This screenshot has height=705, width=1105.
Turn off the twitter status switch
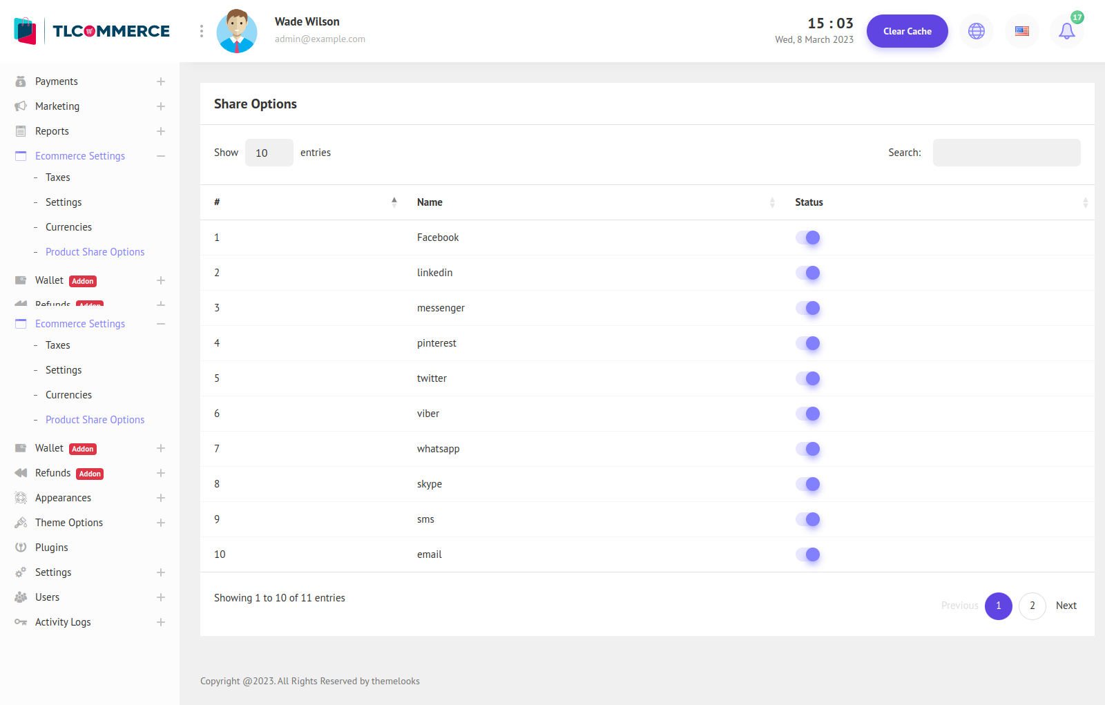[x=807, y=378]
